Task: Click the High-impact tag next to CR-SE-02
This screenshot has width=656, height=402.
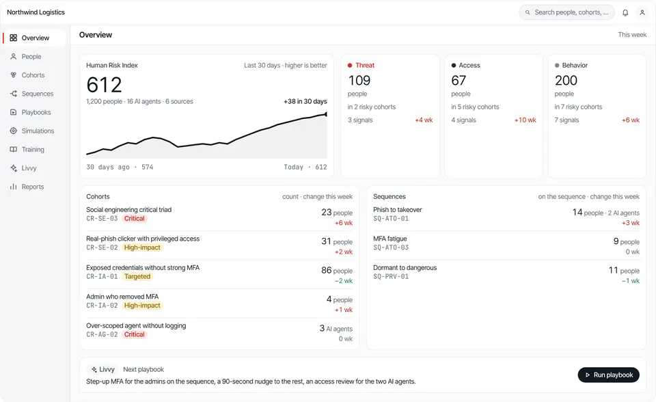Action: 142,247
